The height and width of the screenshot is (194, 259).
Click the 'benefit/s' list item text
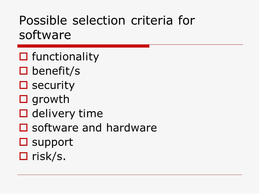[56, 71]
